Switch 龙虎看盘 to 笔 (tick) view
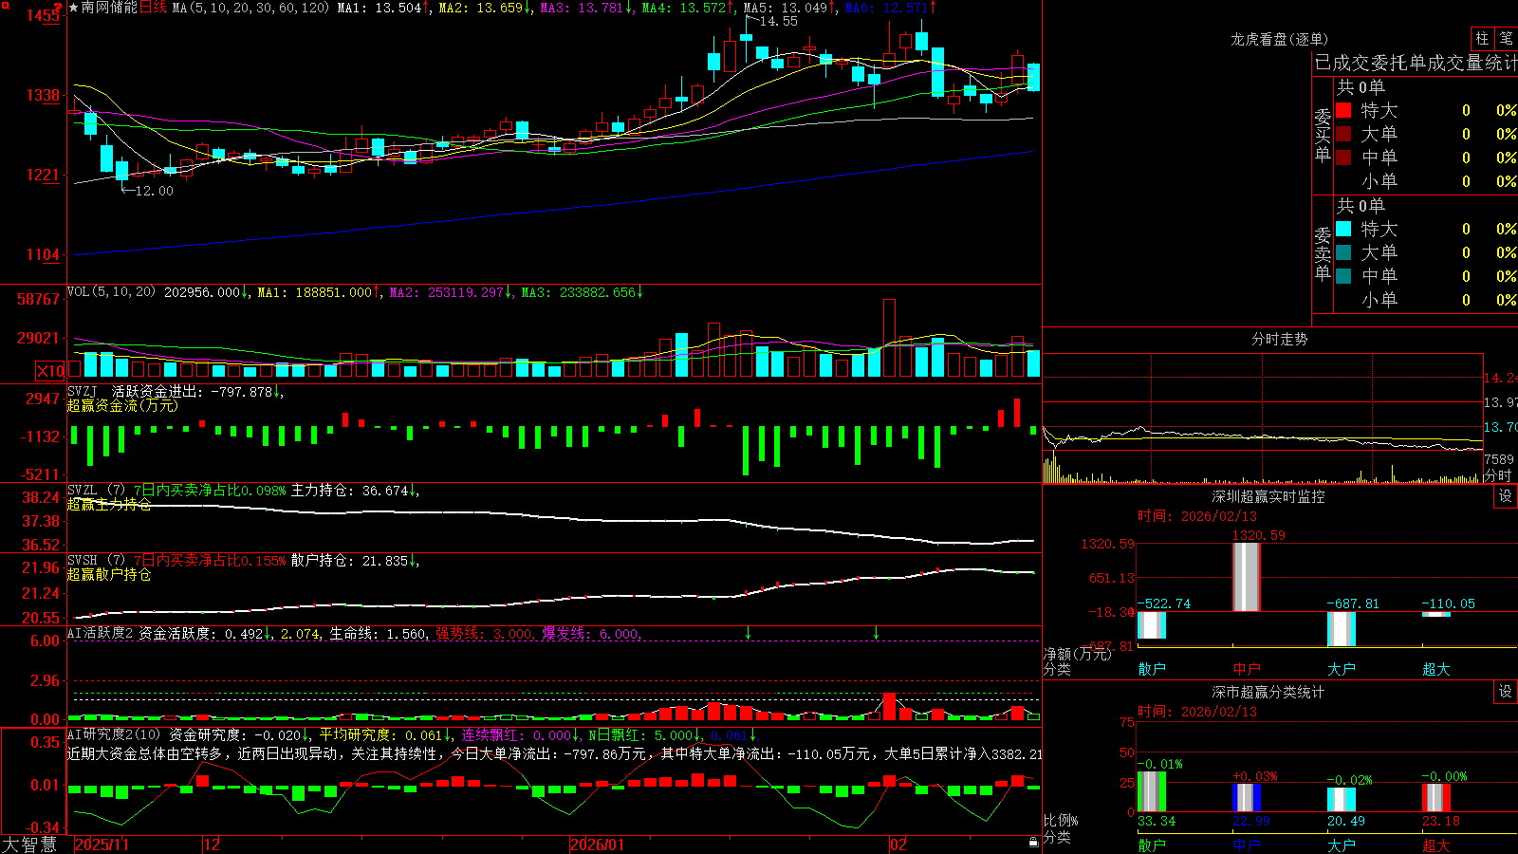The width and height of the screenshot is (1518, 854). pos(1506,38)
